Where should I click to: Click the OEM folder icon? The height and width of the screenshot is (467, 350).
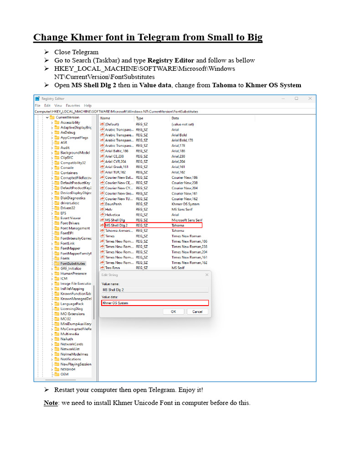point(57,374)
